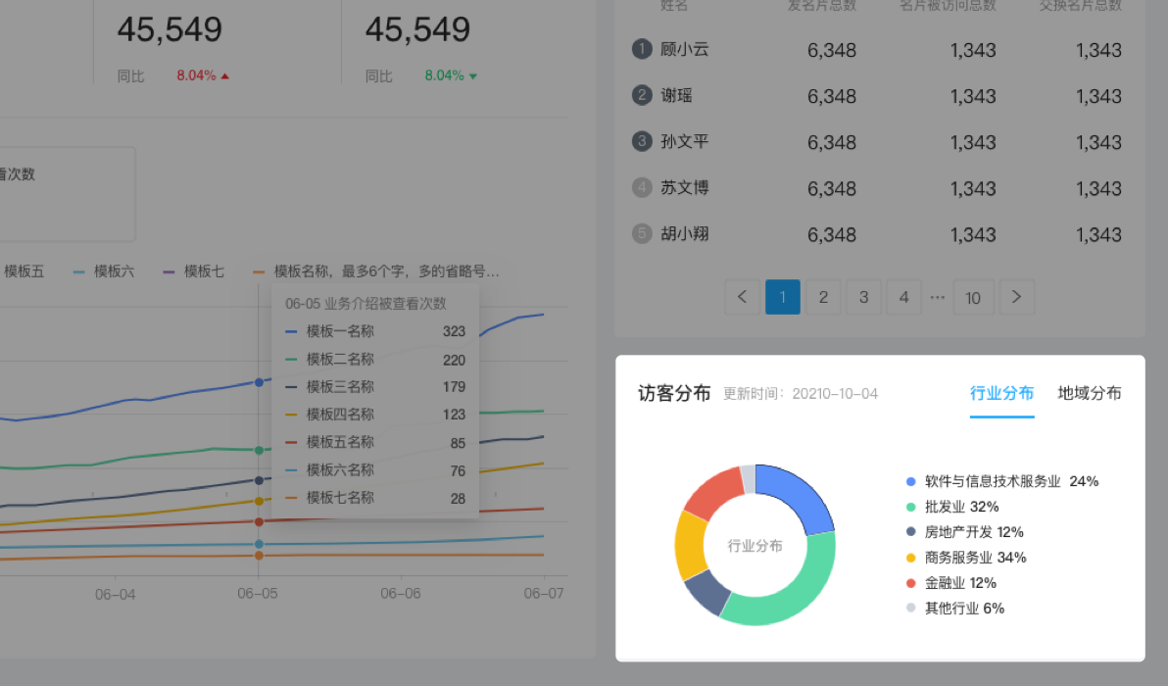Click the dark blue dot for 房地产开发
The image size is (1168, 686).
pos(910,532)
